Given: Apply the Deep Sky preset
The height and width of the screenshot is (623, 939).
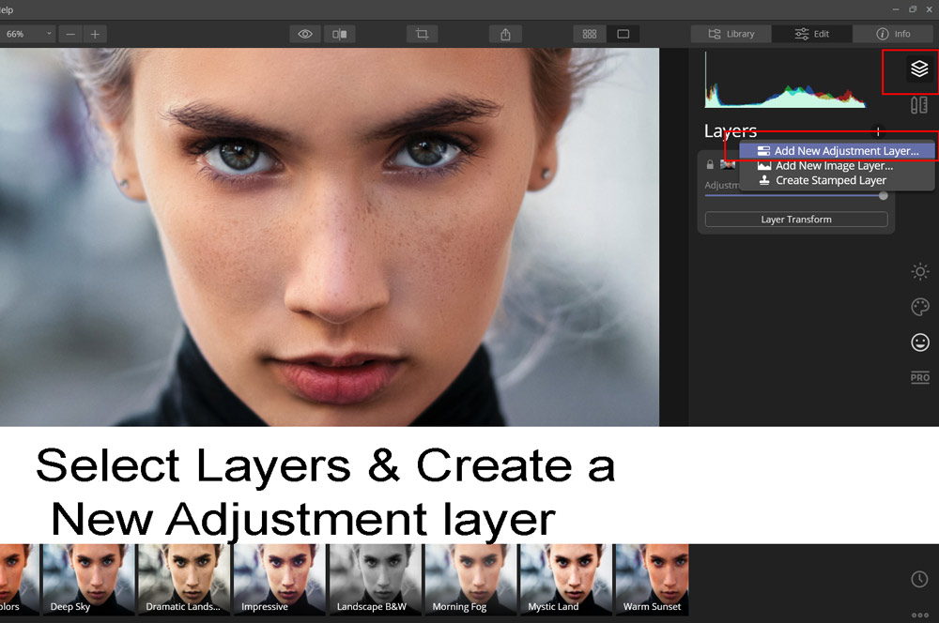Looking at the screenshot, I should [x=88, y=579].
